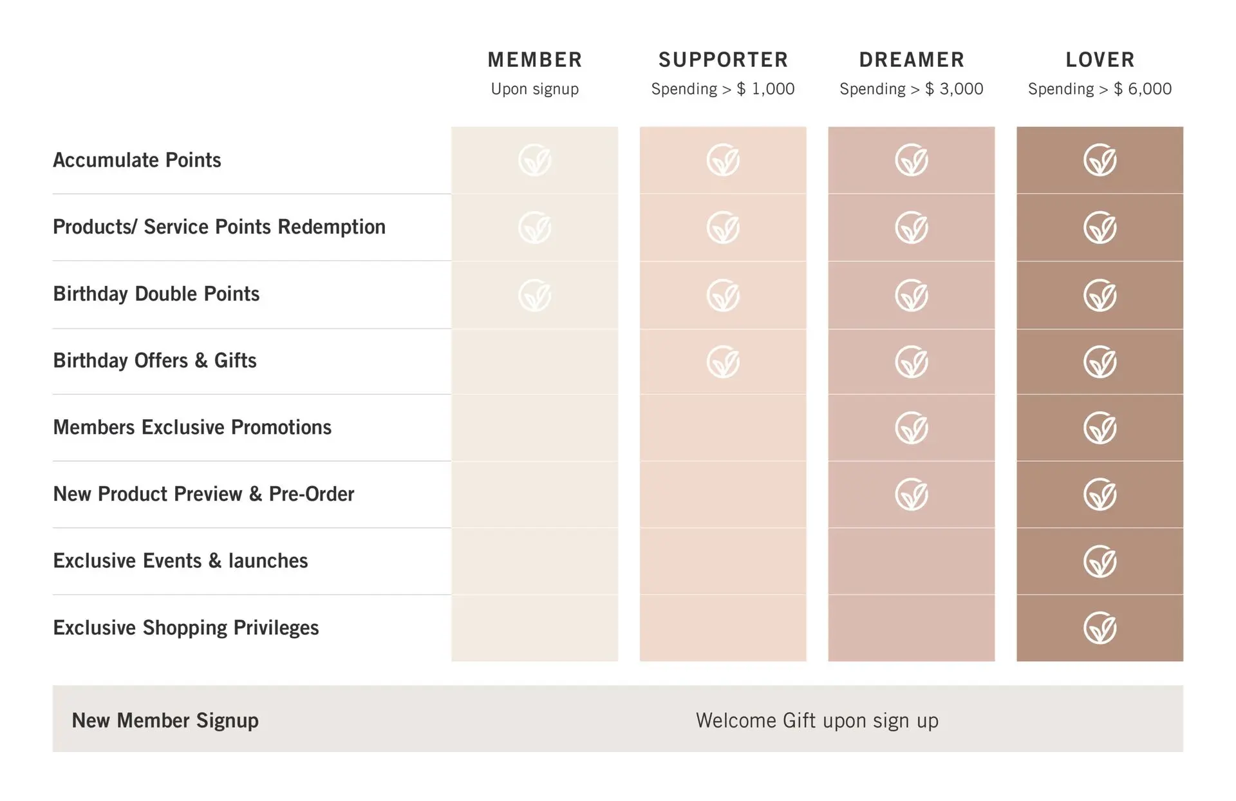
Task: Click the New Member Signup label
Action: [165, 721]
